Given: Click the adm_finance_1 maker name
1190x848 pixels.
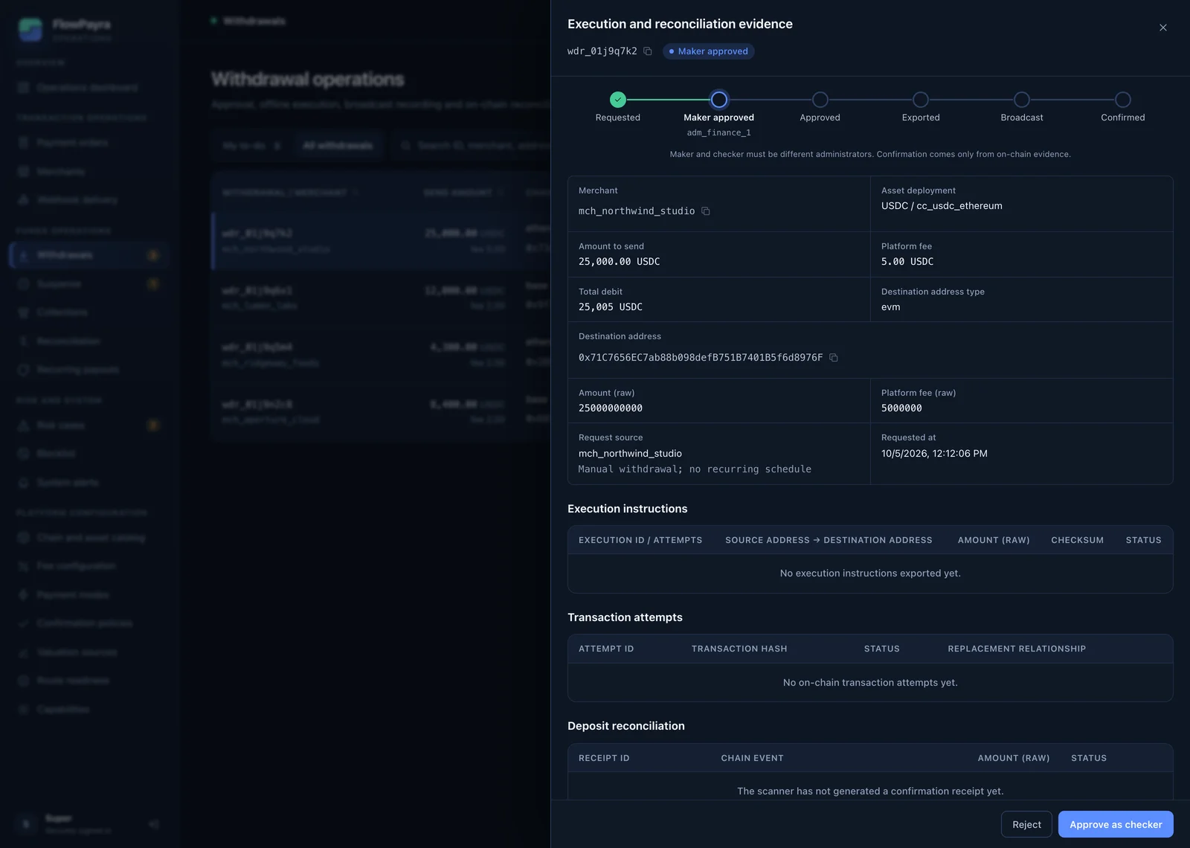Looking at the screenshot, I should [718, 133].
